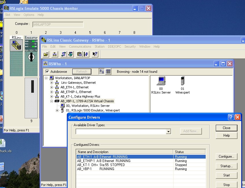Select the AB_VBP-1 RUNNING driver row
Screen dimensions: 245x188
141,169
